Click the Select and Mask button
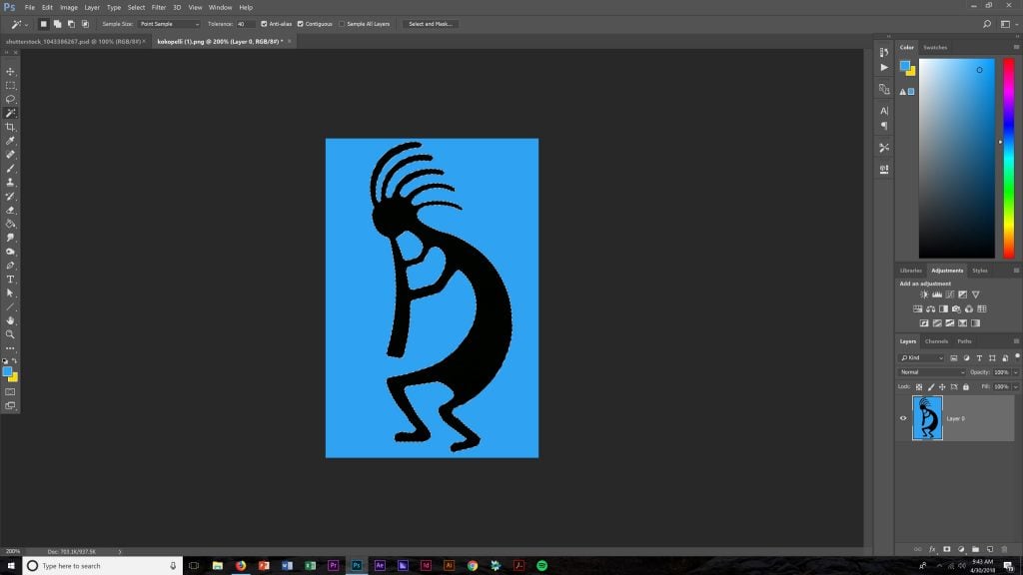Image resolution: width=1023 pixels, height=575 pixels. 431,23
